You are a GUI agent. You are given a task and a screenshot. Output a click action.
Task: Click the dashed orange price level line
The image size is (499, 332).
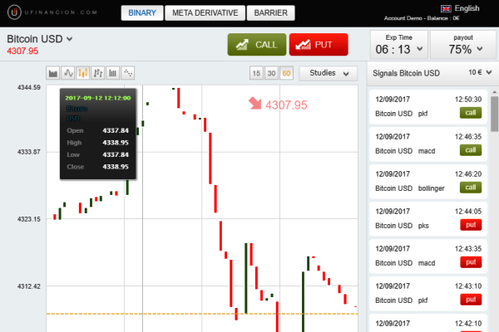202,314
